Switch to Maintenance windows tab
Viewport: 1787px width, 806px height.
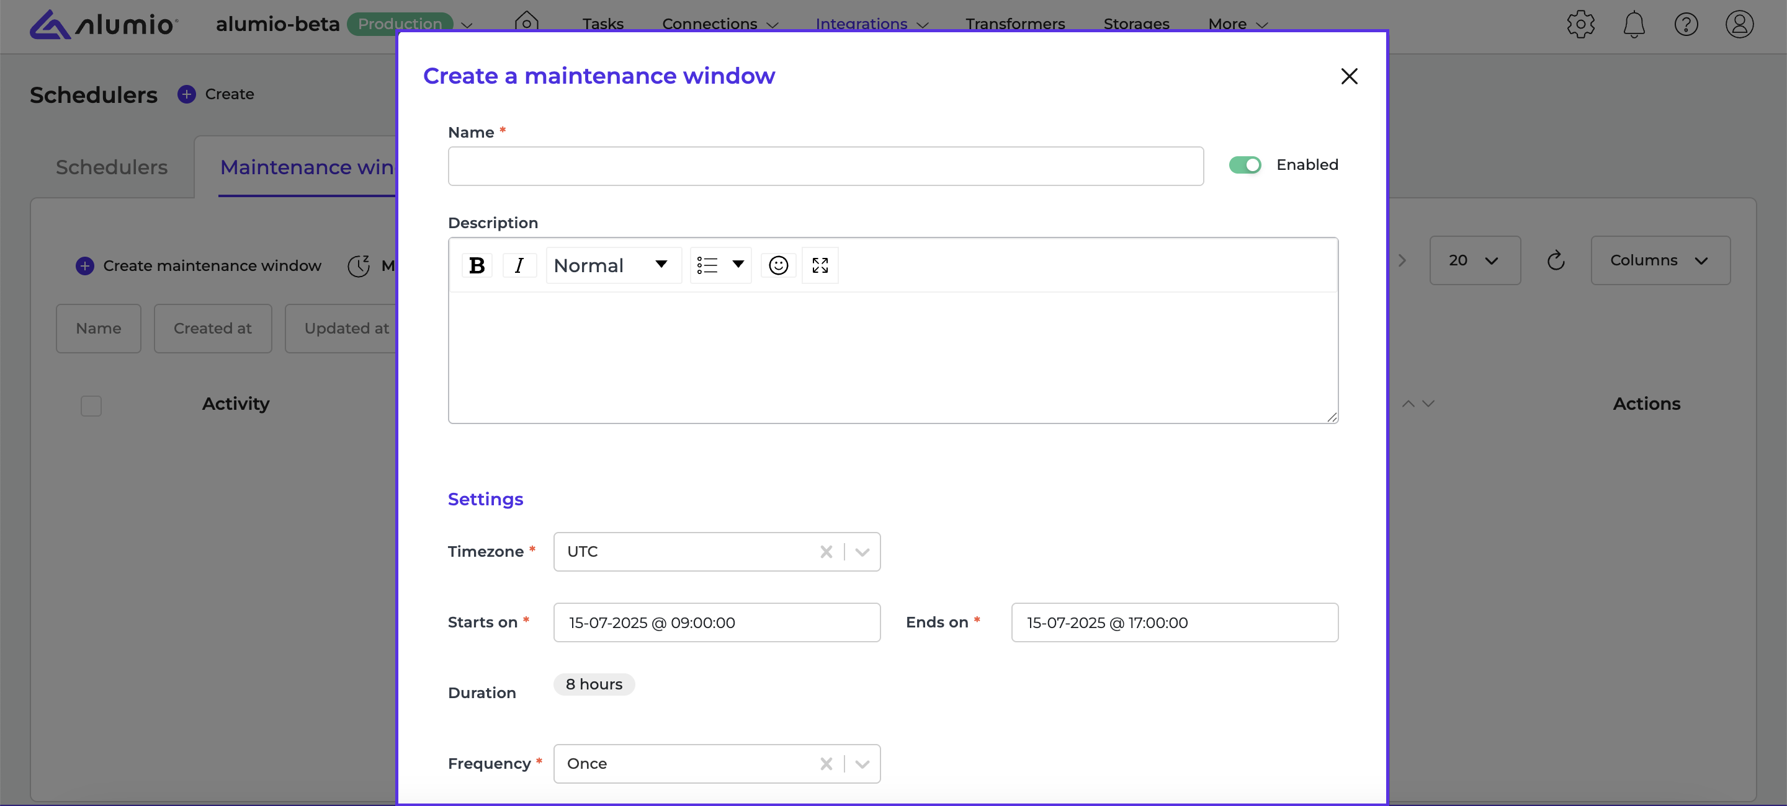point(306,167)
